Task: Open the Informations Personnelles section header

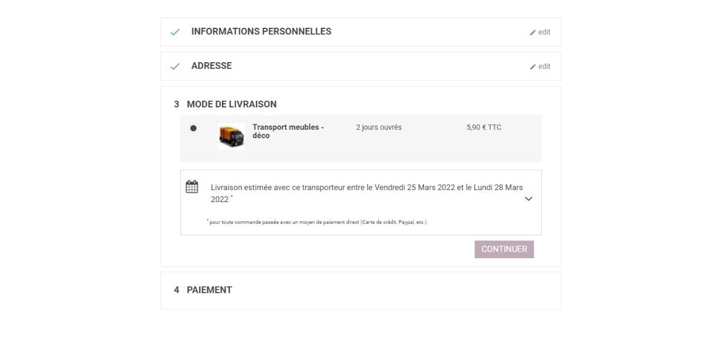Action: (261, 31)
